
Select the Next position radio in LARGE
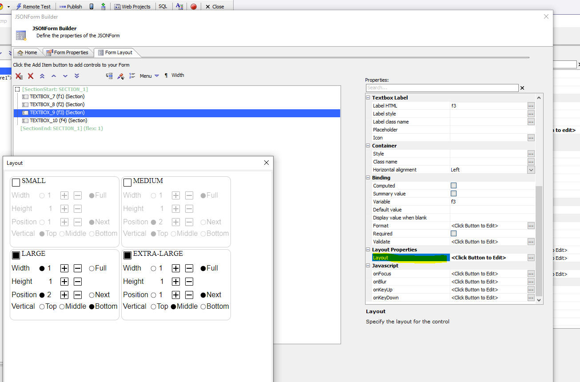click(92, 295)
